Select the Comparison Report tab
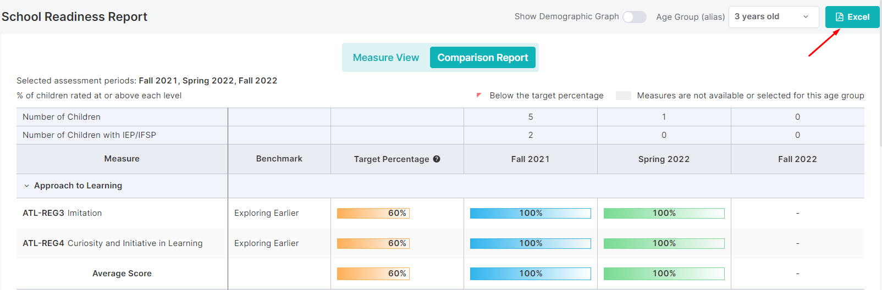Screen dimensions: 882x290 [482, 58]
